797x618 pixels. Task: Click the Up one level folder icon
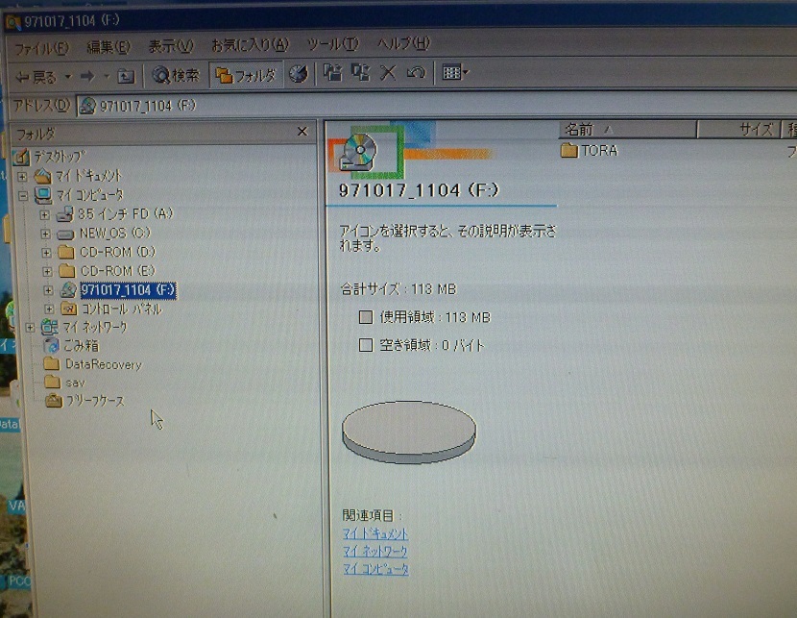[123, 73]
